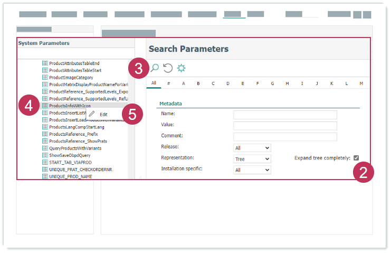Open the Installation specific dropdown

pyautogui.click(x=252, y=170)
